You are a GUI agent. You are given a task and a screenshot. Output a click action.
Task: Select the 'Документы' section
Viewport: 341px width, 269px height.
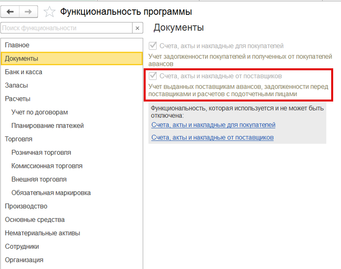[x=22, y=59]
